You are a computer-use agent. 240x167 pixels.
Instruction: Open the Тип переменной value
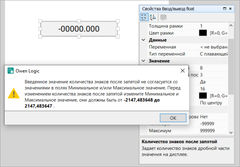[x=213, y=54]
